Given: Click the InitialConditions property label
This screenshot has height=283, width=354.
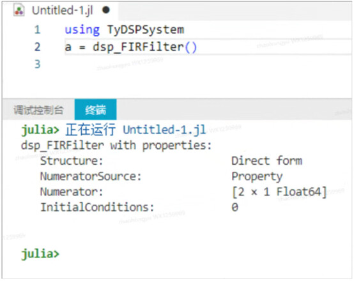Looking at the screenshot, I should pos(97,208).
